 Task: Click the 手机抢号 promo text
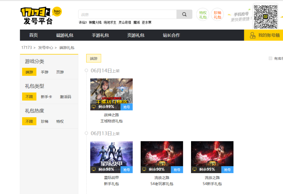click(x=241, y=14)
